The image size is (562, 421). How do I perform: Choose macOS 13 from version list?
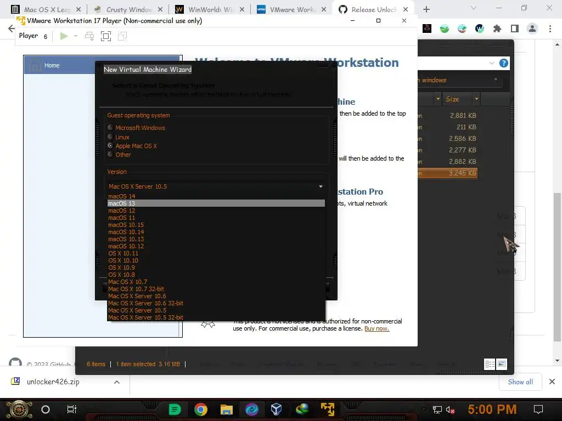(216, 203)
